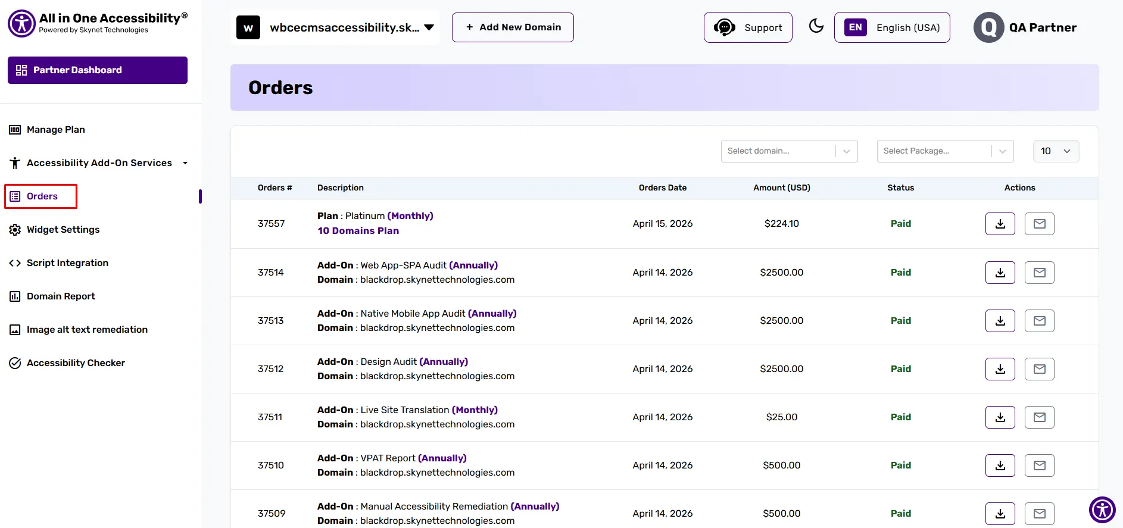1123x528 pixels.
Task: Select Design Audit description
Action: (x=392, y=362)
